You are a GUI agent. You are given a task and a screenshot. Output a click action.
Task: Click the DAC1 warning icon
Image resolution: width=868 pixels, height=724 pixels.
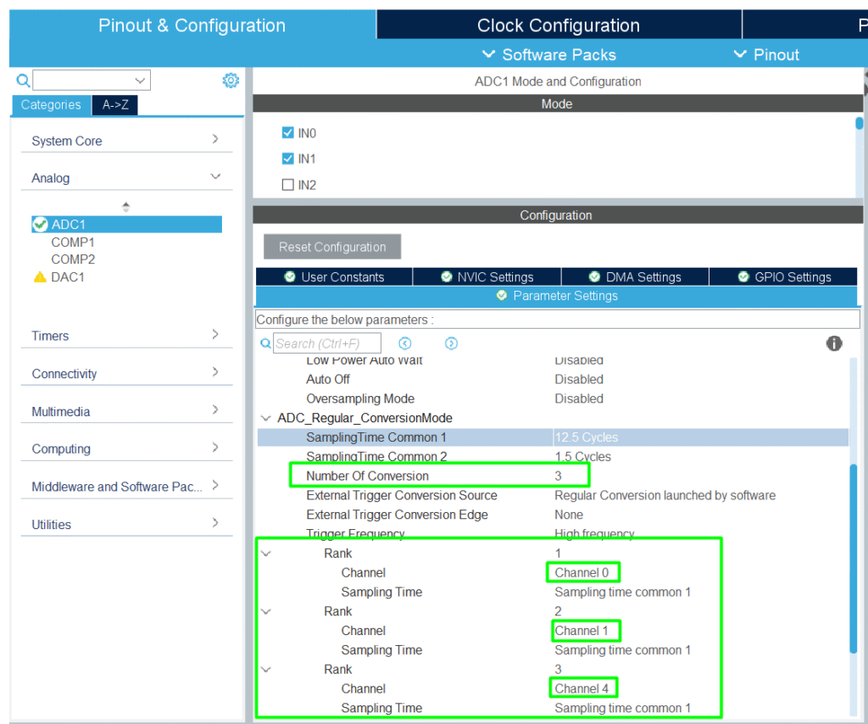pos(40,277)
